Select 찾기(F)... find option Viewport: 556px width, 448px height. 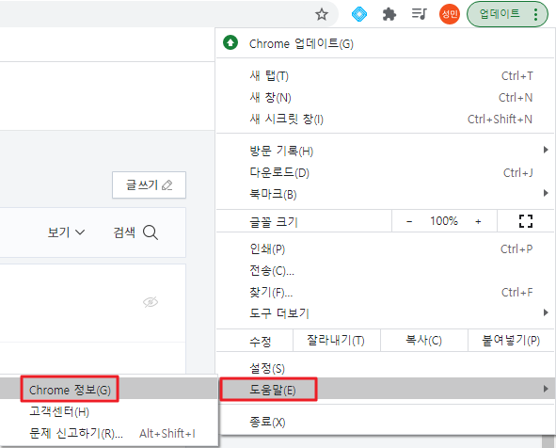[x=385, y=293]
